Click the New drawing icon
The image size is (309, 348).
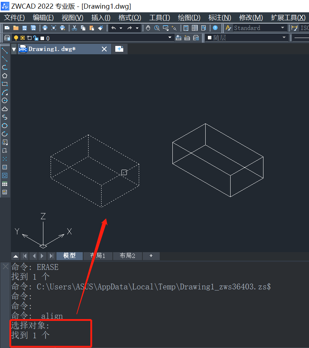7,28
